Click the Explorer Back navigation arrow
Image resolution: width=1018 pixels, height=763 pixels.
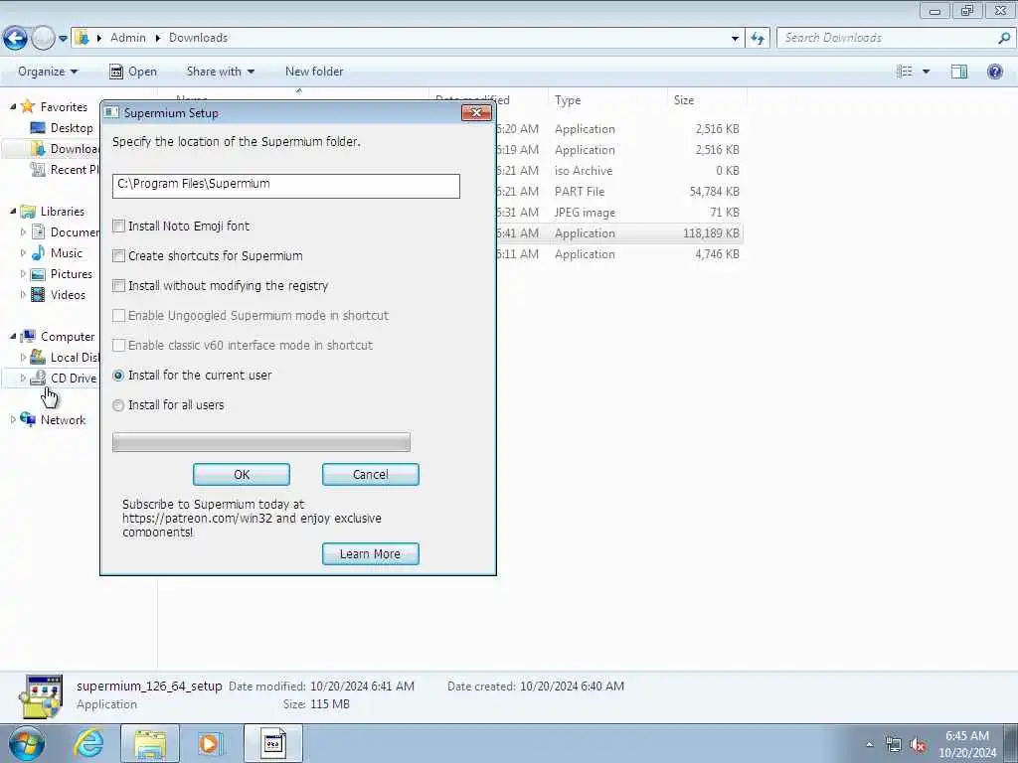pos(15,39)
